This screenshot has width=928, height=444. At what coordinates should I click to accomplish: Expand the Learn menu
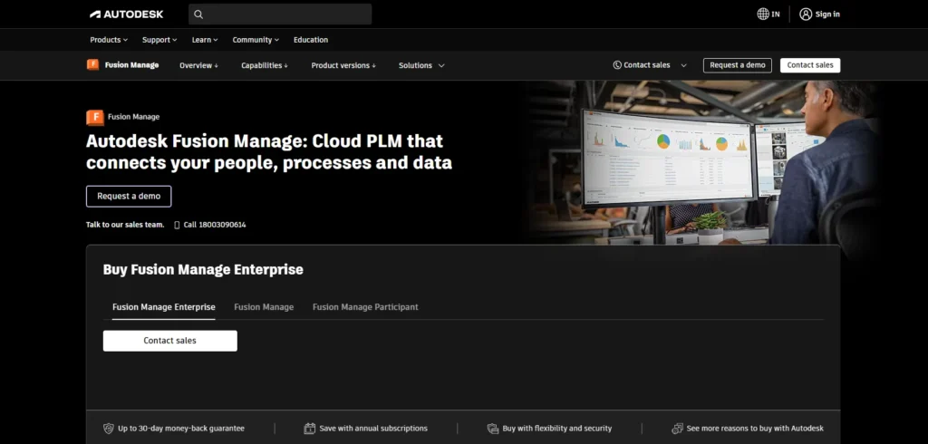click(x=205, y=40)
